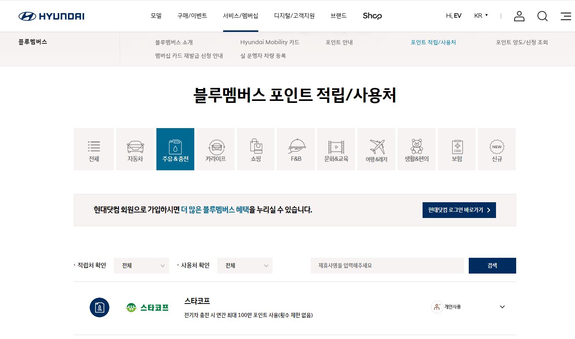Open the 브랜드 menu

(338, 16)
